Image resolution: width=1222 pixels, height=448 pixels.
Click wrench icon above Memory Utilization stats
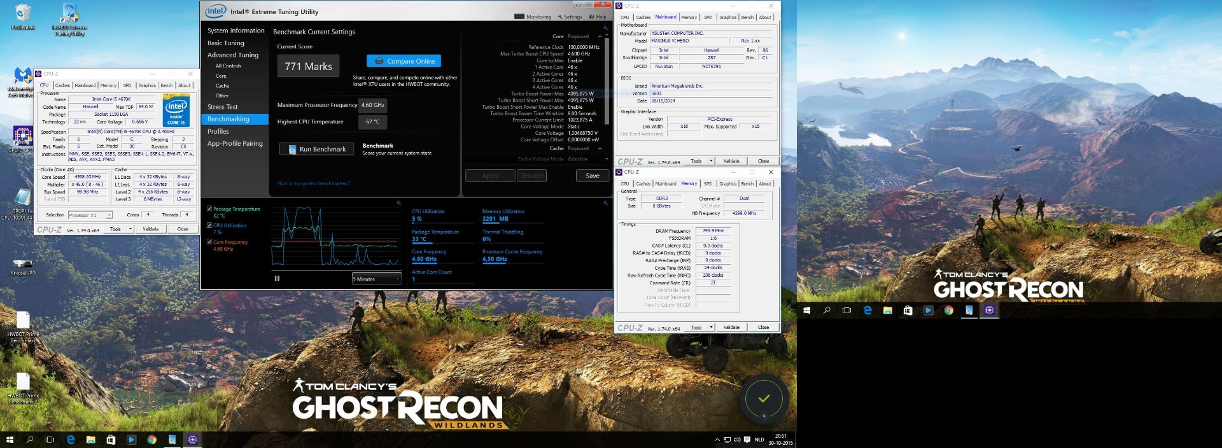coord(605,203)
